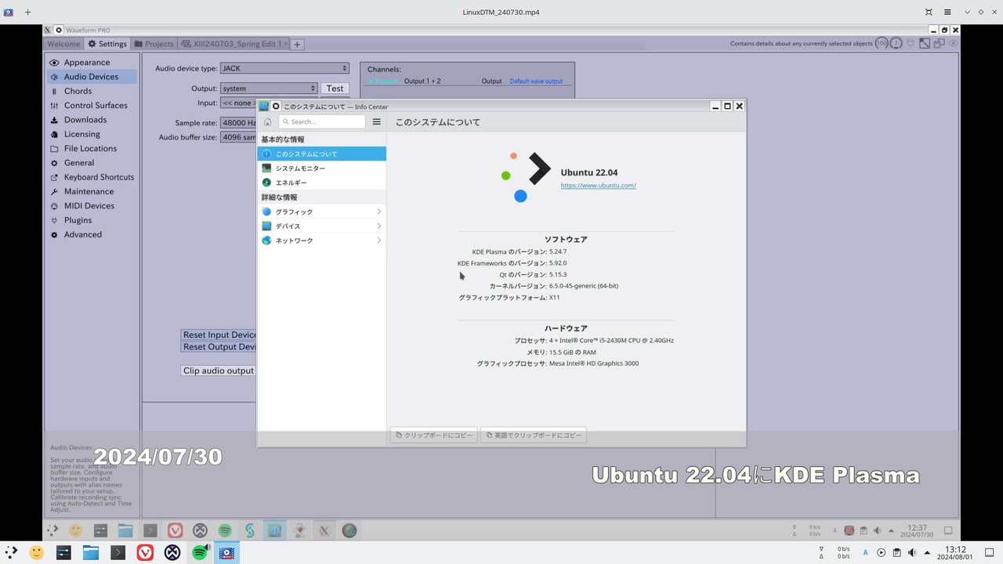This screenshot has width=1003, height=564.
Task: Select the Keyboard Shortcuts icon in Waveform sidebar
Action: click(53, 177)
